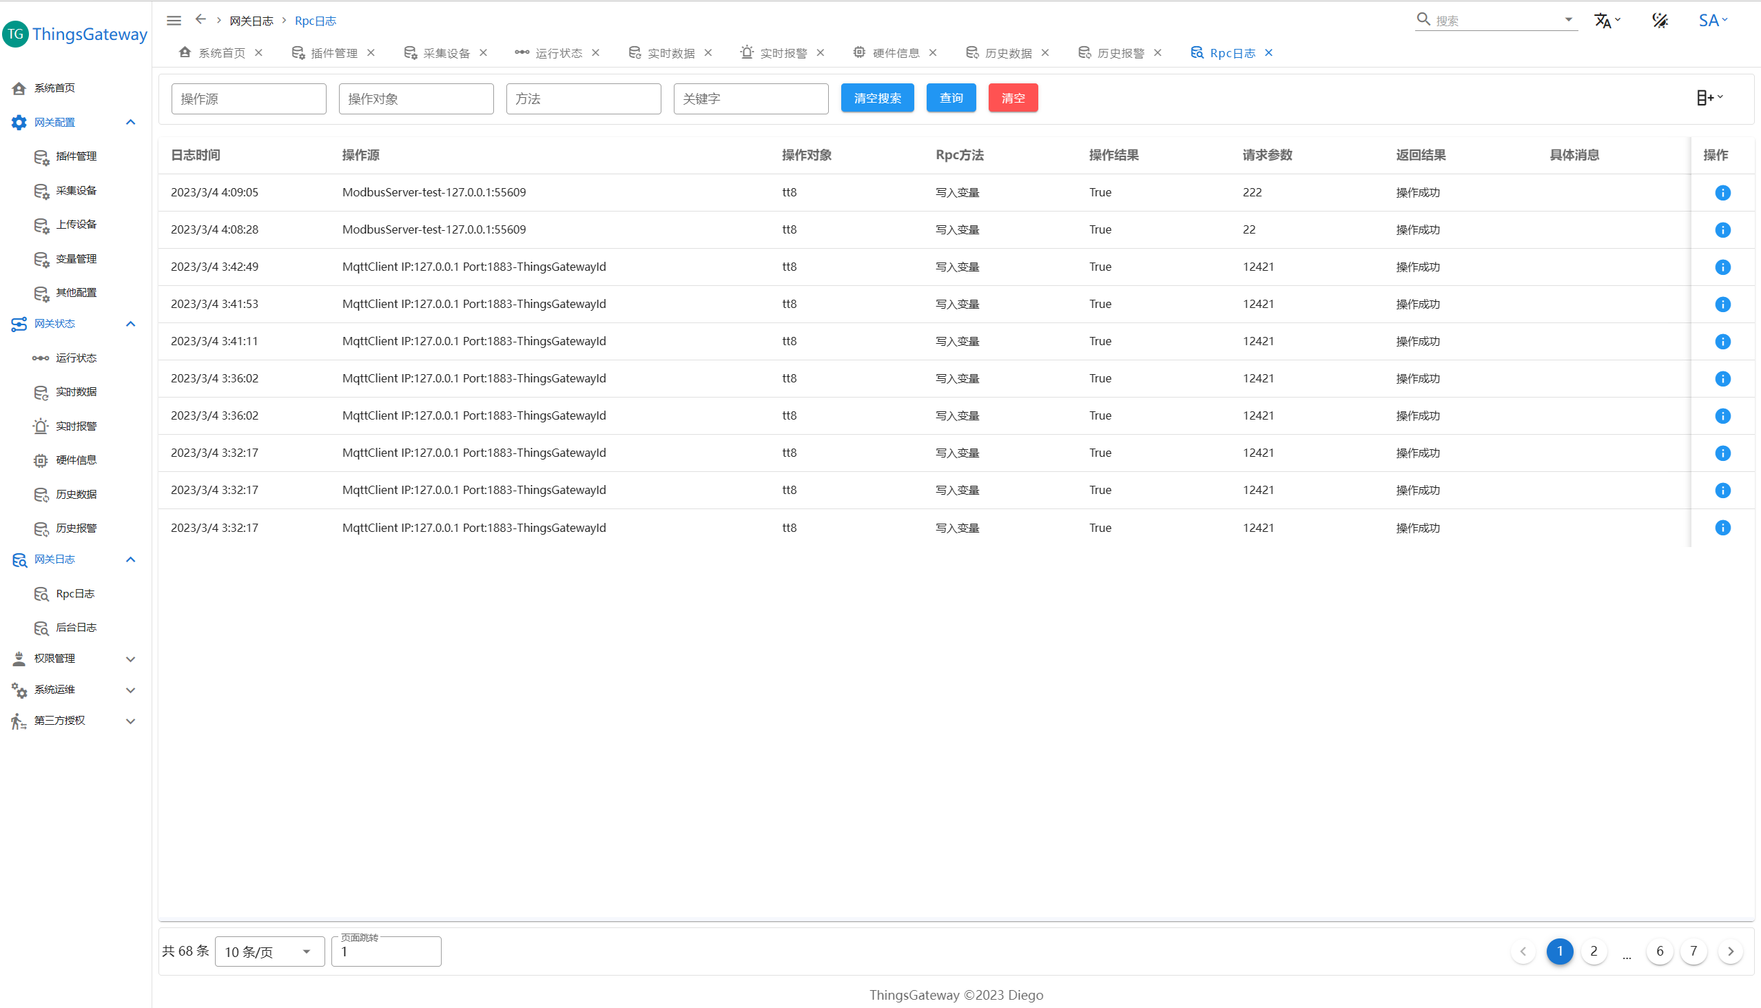Open the 10 条/页 page size dropdown
The height and width of the screenshot is (1008, 1761).
tap(269, 952)
